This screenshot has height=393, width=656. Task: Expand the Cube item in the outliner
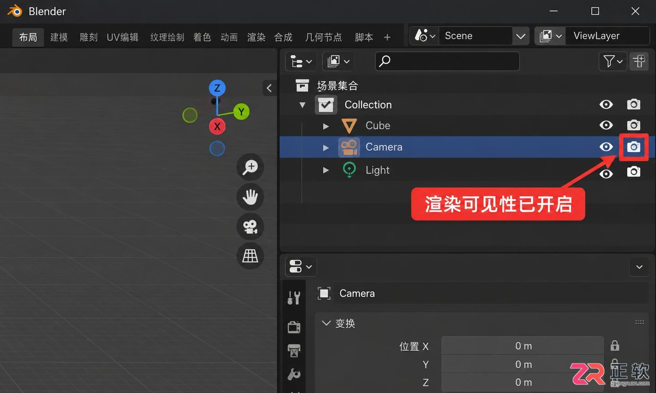[x=326, y=126]
